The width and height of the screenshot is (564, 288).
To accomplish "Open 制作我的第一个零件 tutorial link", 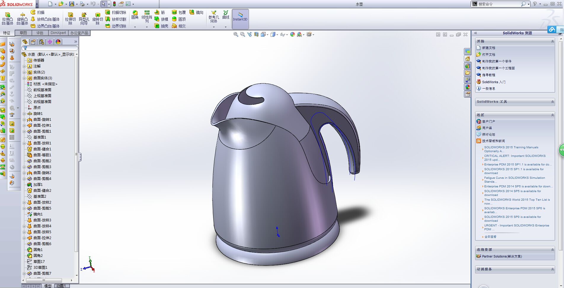I will (497, 61).
